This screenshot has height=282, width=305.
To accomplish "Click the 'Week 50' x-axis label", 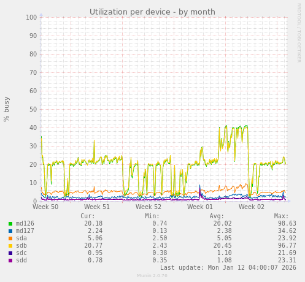I will pos(45,207).
